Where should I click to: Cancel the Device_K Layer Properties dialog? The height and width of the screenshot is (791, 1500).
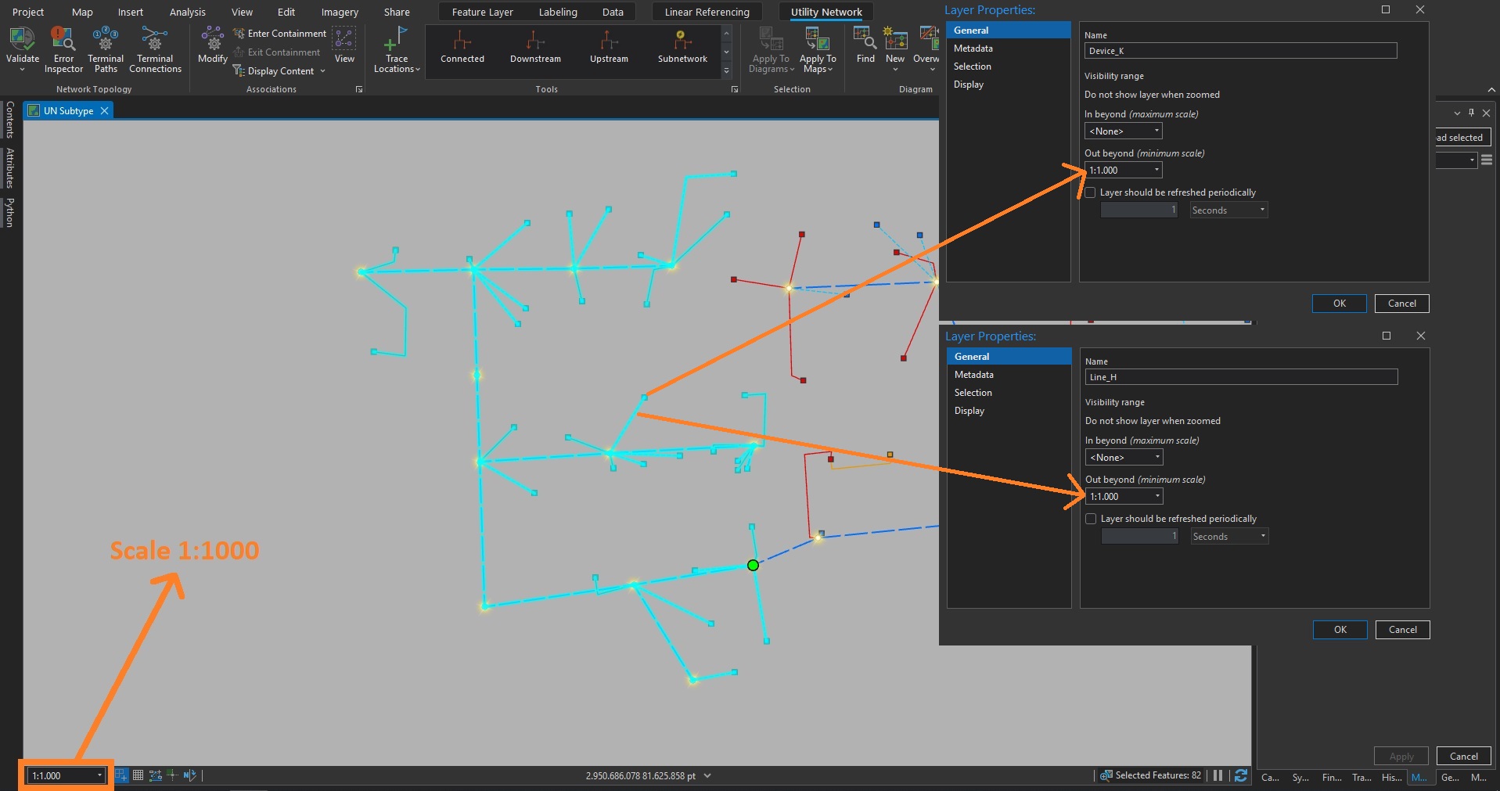[x=1401, y=304]
